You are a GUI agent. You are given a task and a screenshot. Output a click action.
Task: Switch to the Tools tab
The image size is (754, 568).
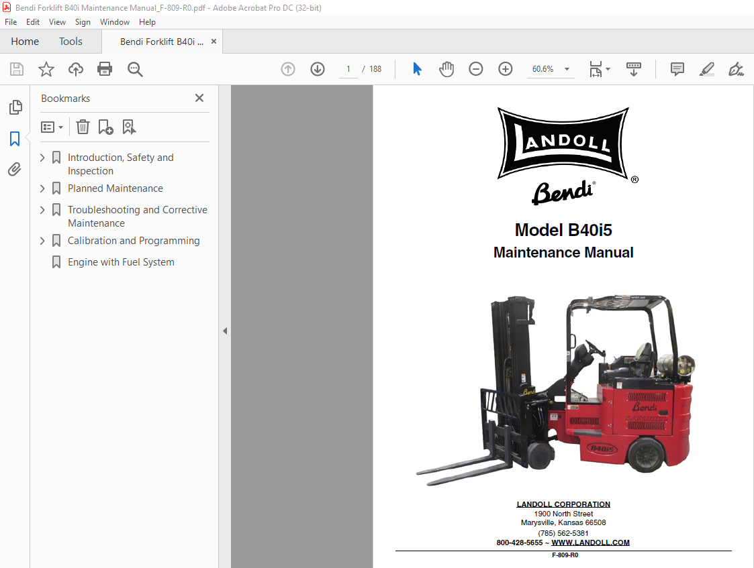[70, 42]
